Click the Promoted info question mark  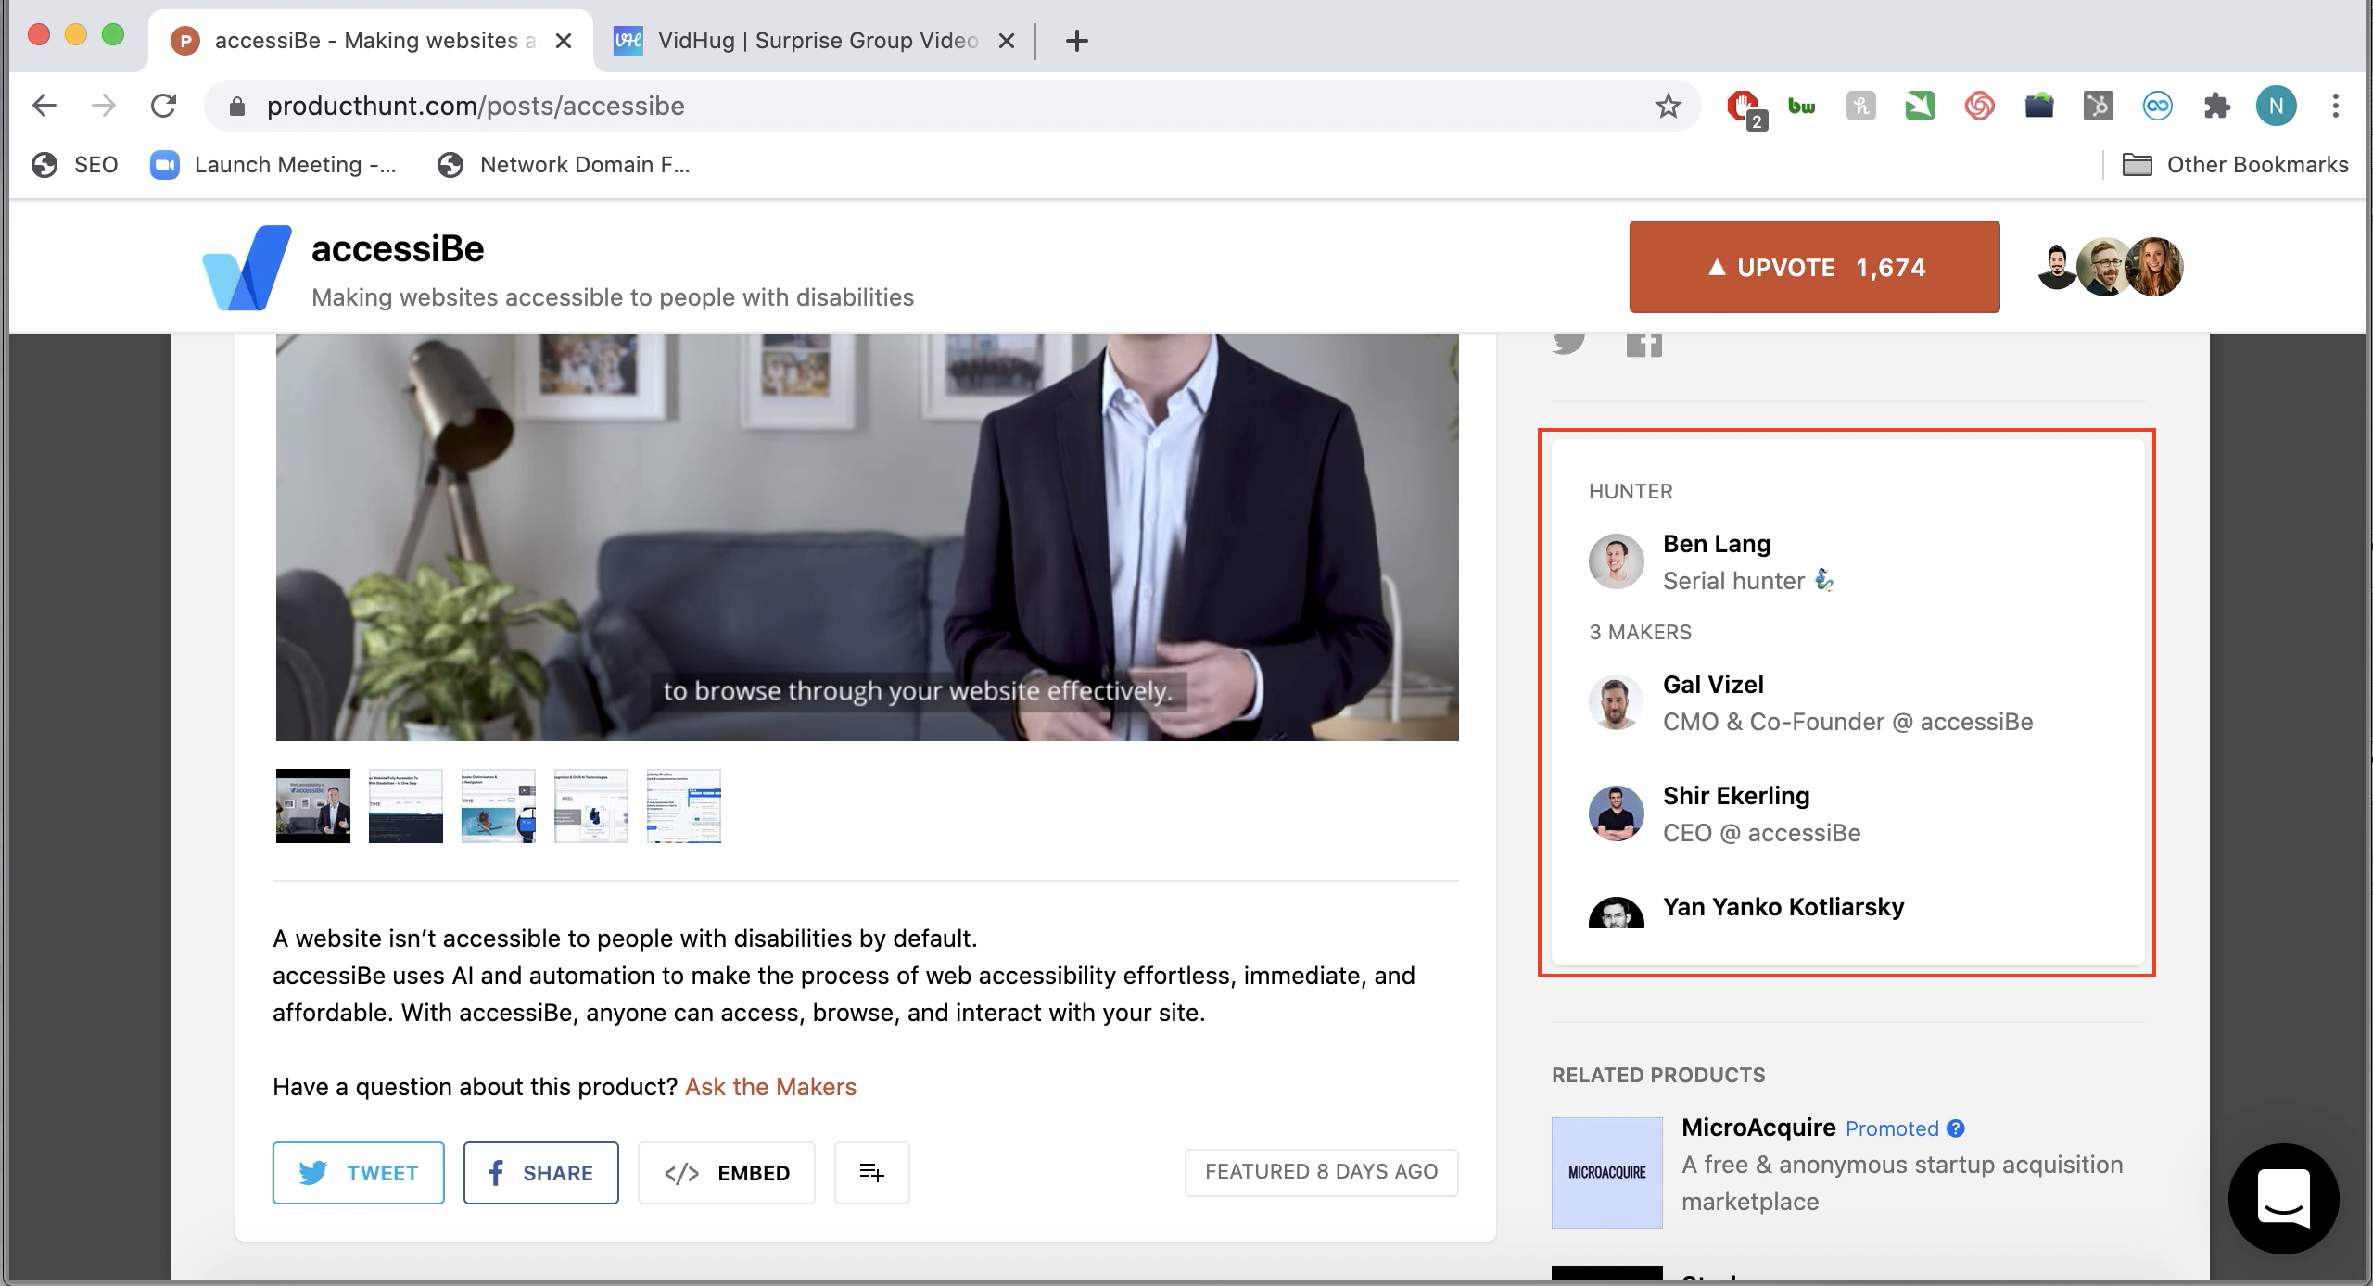point(1956,1128)
